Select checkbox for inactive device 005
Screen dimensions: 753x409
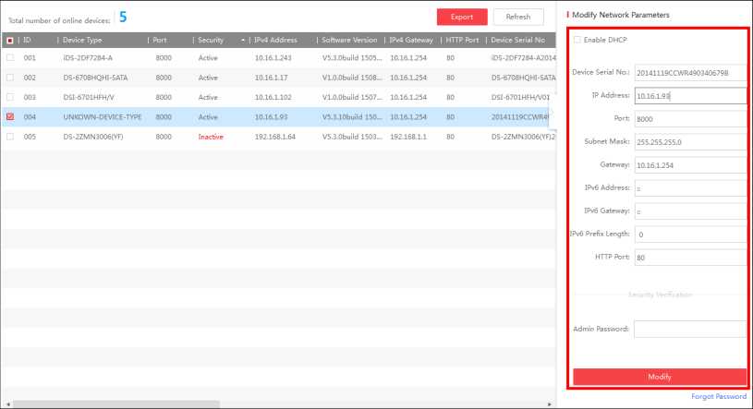tap(10, 137)
